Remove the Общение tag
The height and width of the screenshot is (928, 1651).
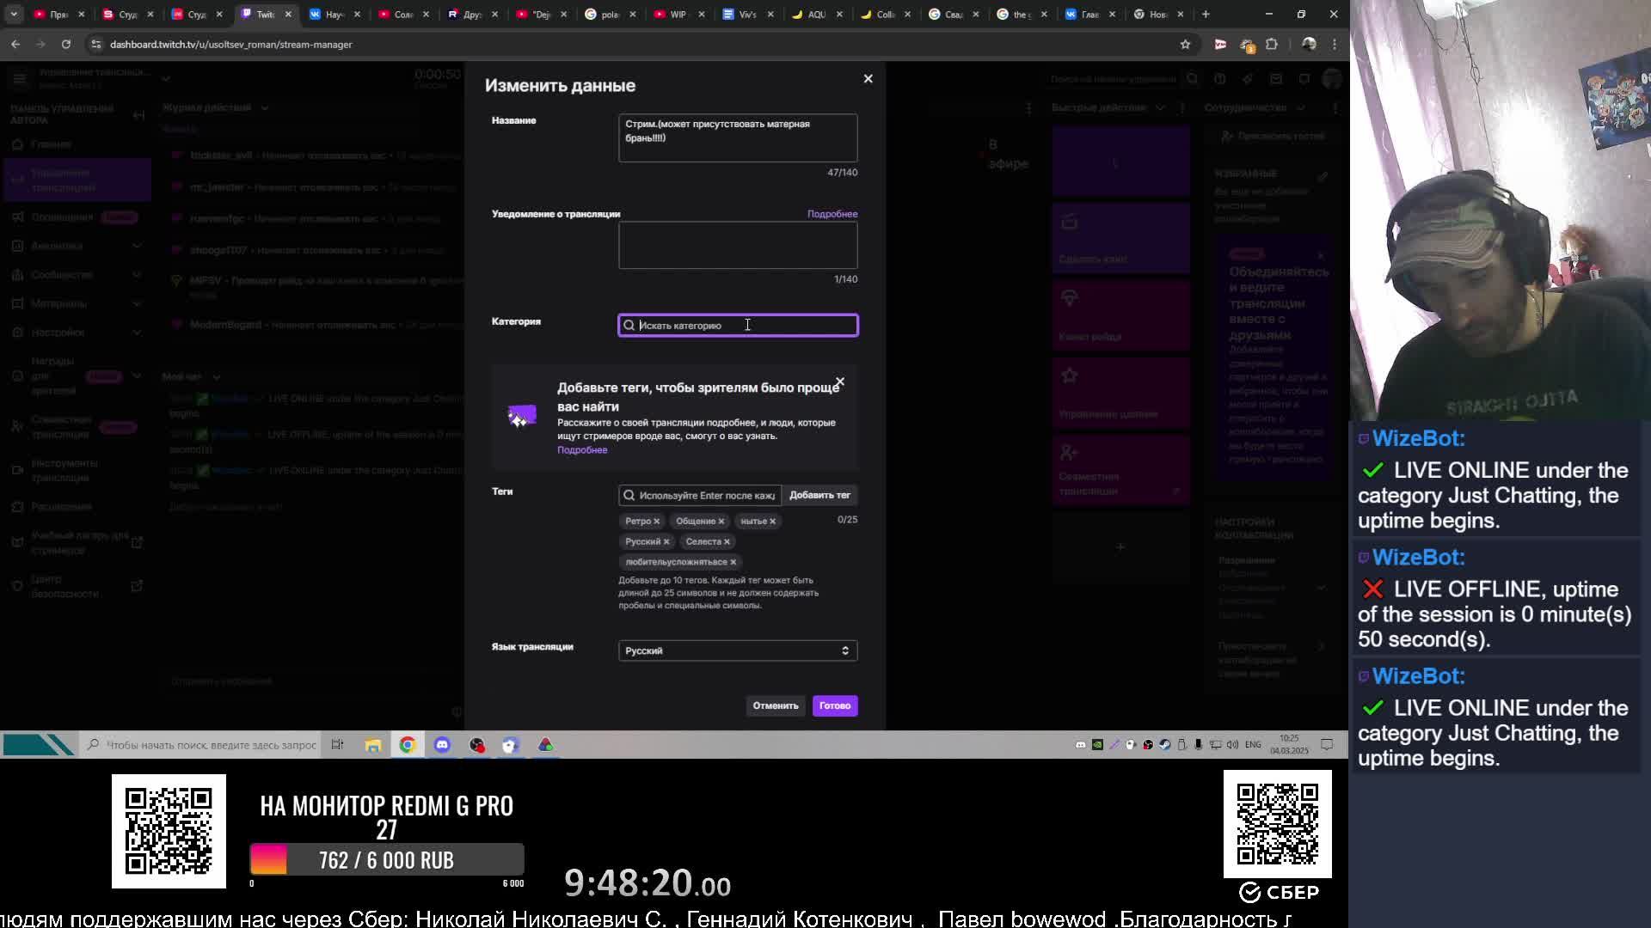click(x=721, y=522)
